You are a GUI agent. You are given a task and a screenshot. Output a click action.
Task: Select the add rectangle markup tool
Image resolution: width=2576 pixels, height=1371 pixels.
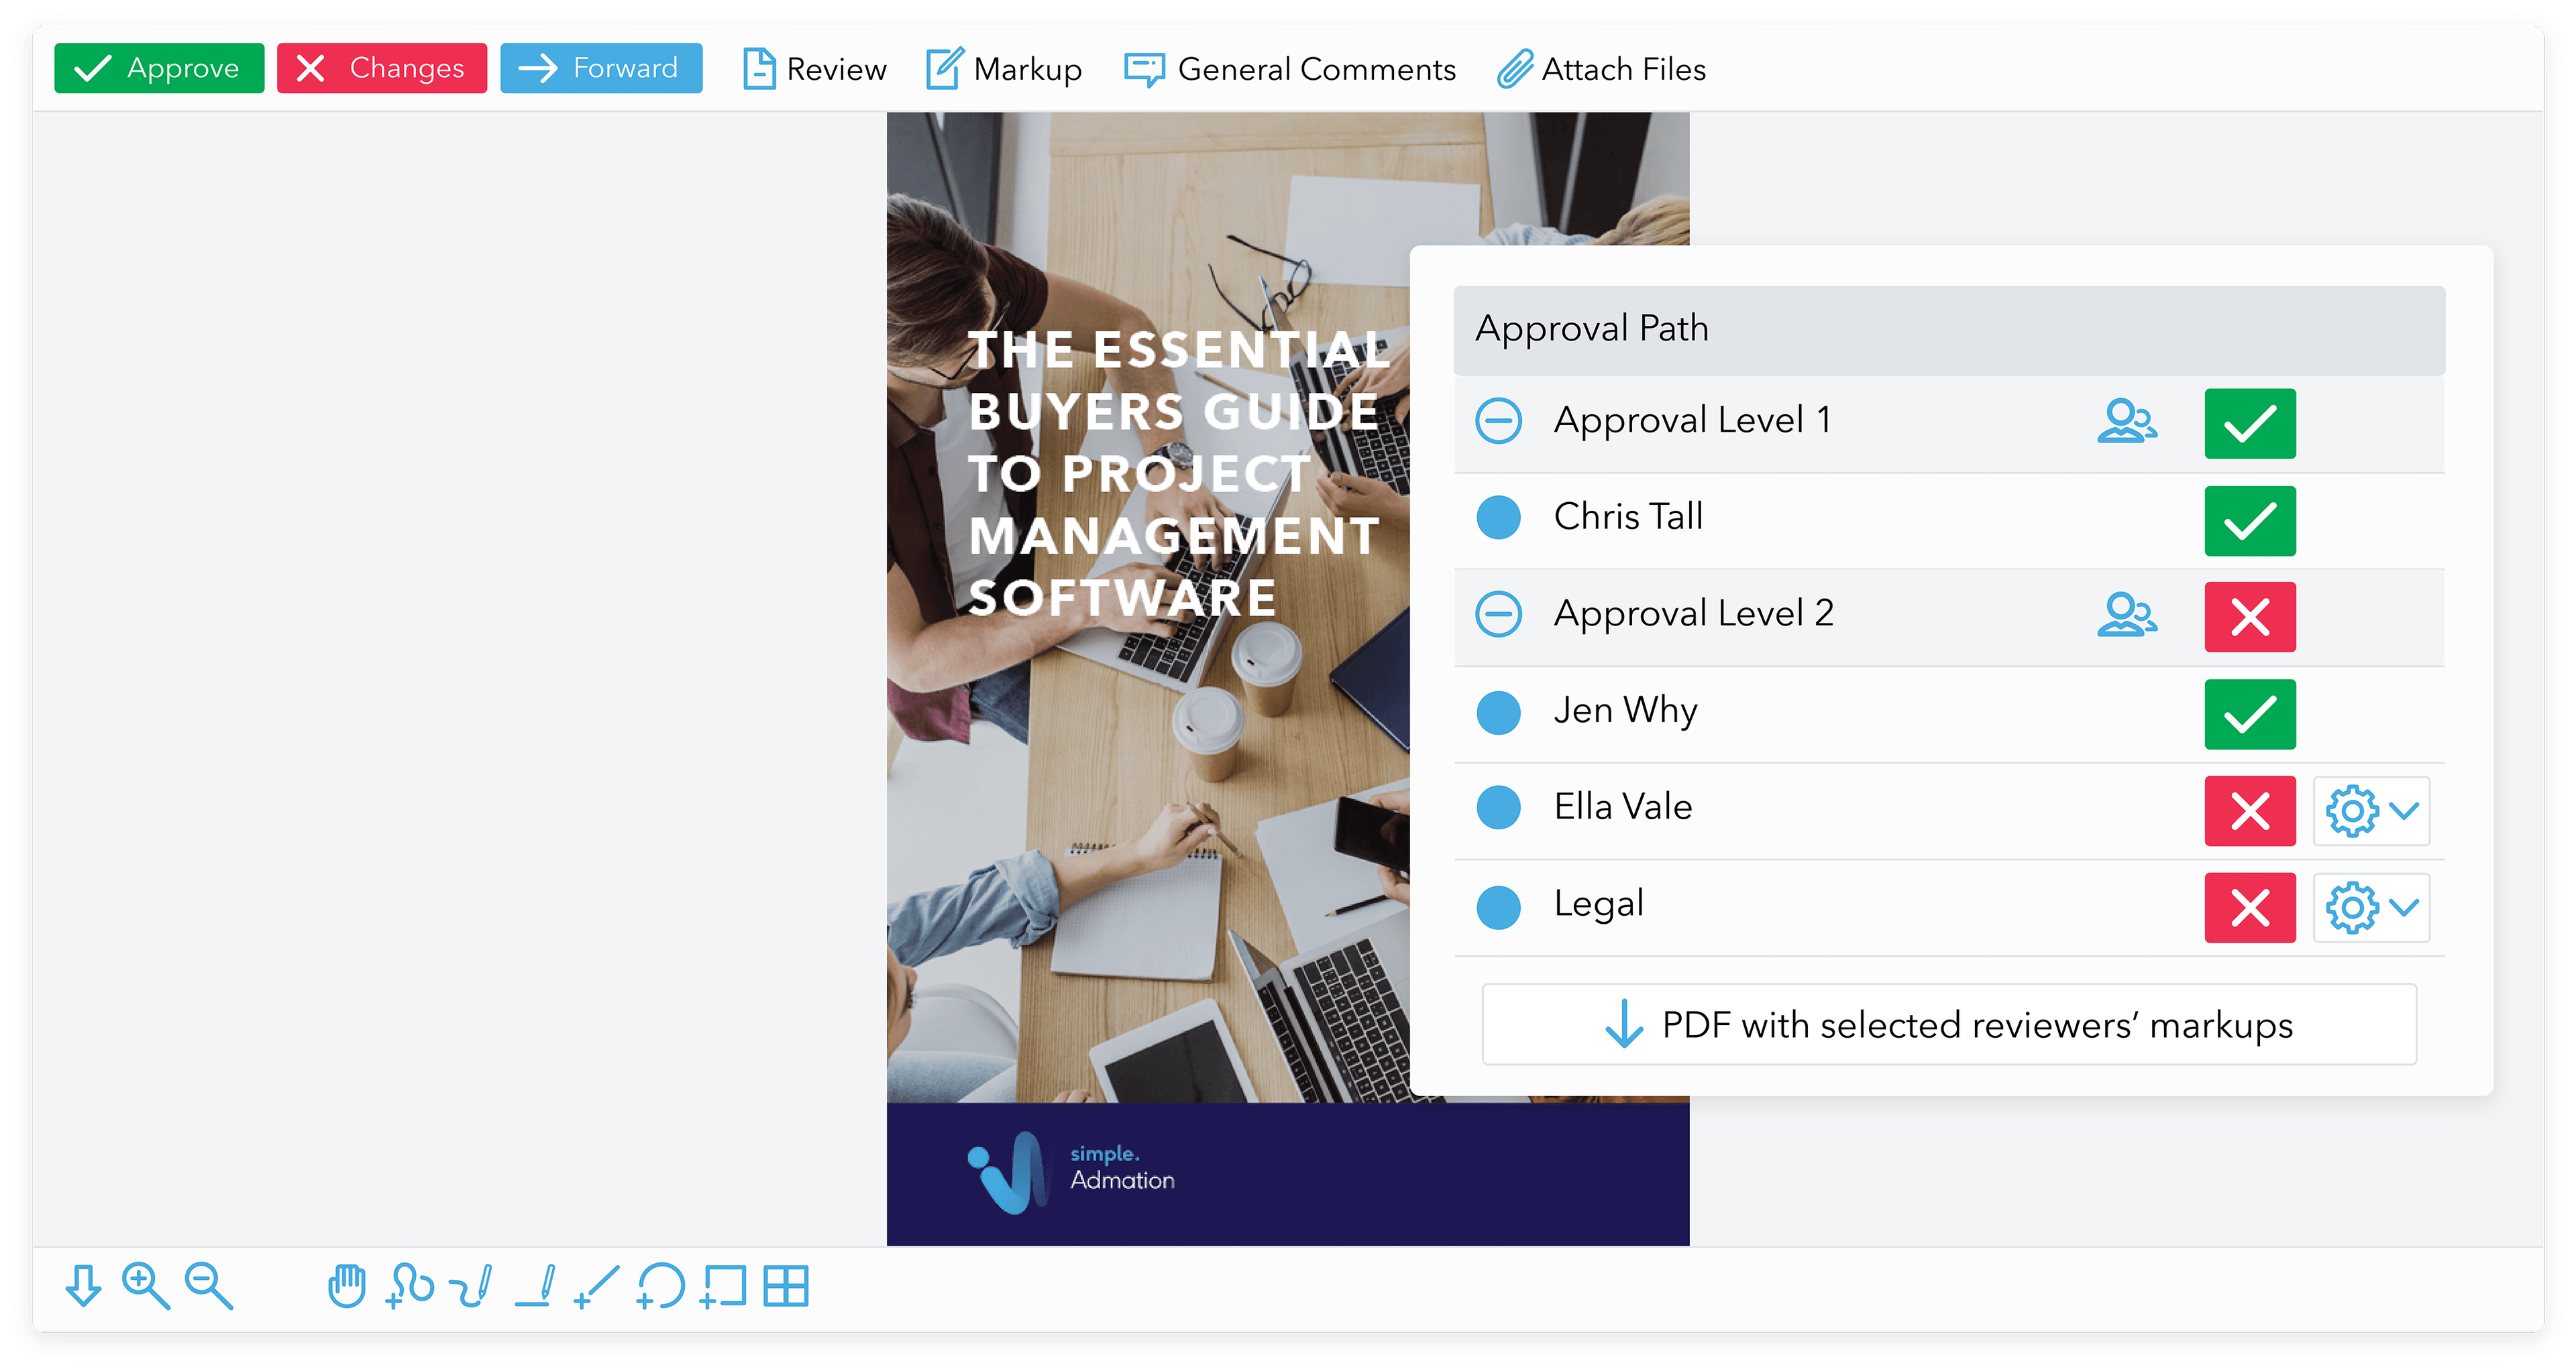coord(723,1285)
